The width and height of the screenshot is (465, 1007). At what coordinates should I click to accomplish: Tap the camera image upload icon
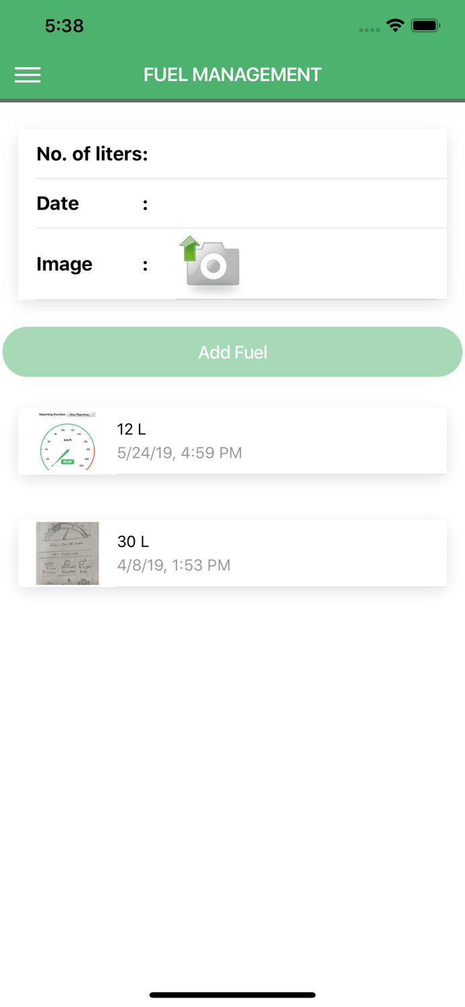coord(211,263)
